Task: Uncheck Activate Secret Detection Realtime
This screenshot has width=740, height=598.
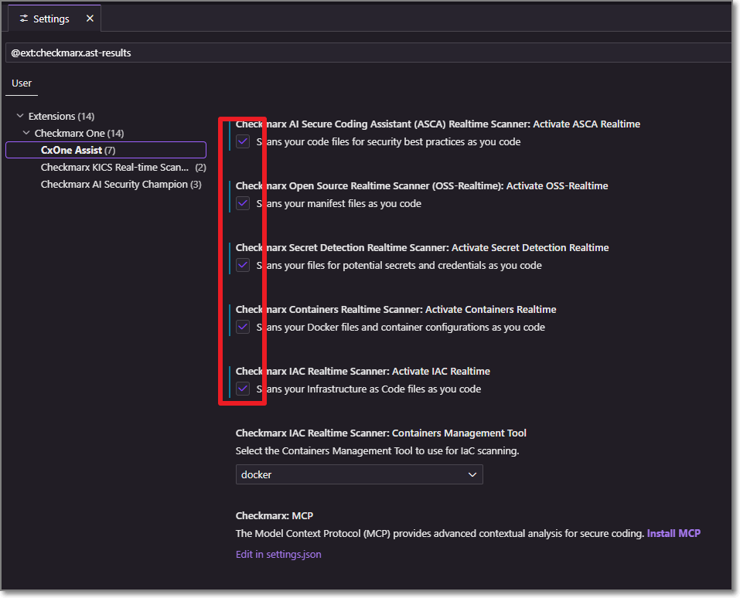Action: [243, 265]
